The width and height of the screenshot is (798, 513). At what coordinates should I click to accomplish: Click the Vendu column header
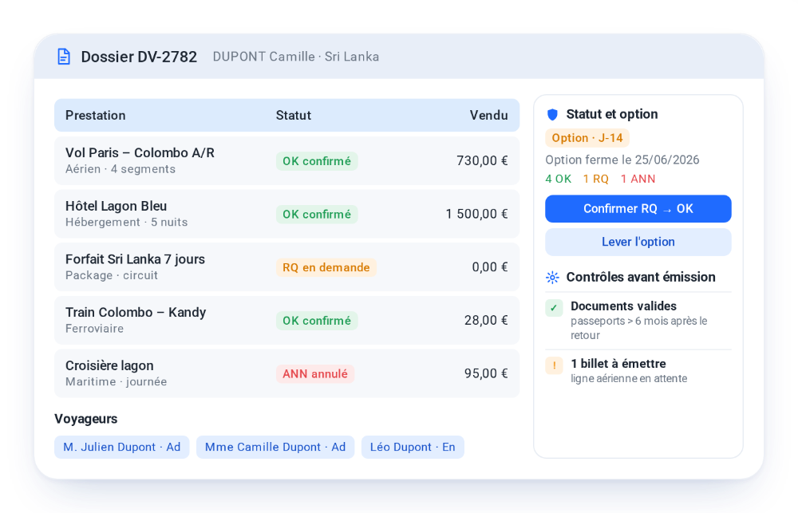click(x=488, y=116)
